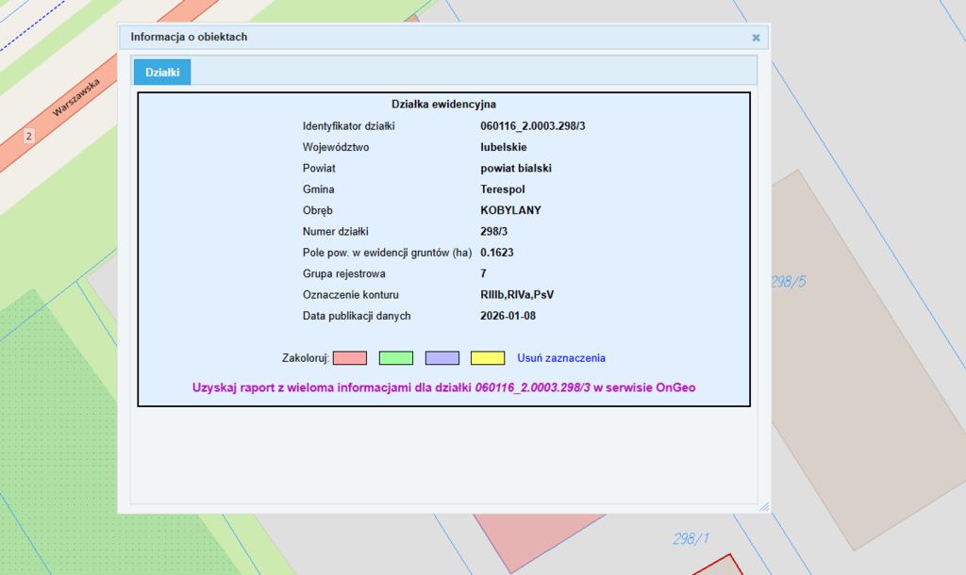Click the Działka ewidencyjna heading
Screen dimensions: 966x575
(x=443, y=105)
